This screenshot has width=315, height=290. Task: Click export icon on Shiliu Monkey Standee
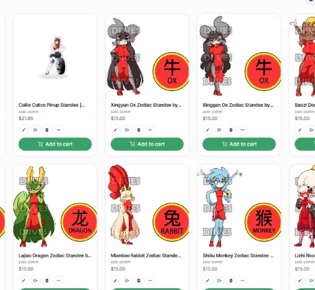(219, 280)
